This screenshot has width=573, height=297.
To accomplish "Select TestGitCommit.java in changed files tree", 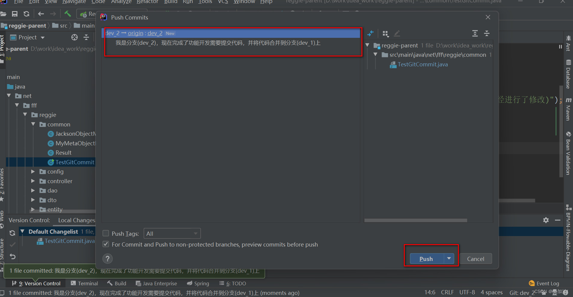I will pos(422,64).
